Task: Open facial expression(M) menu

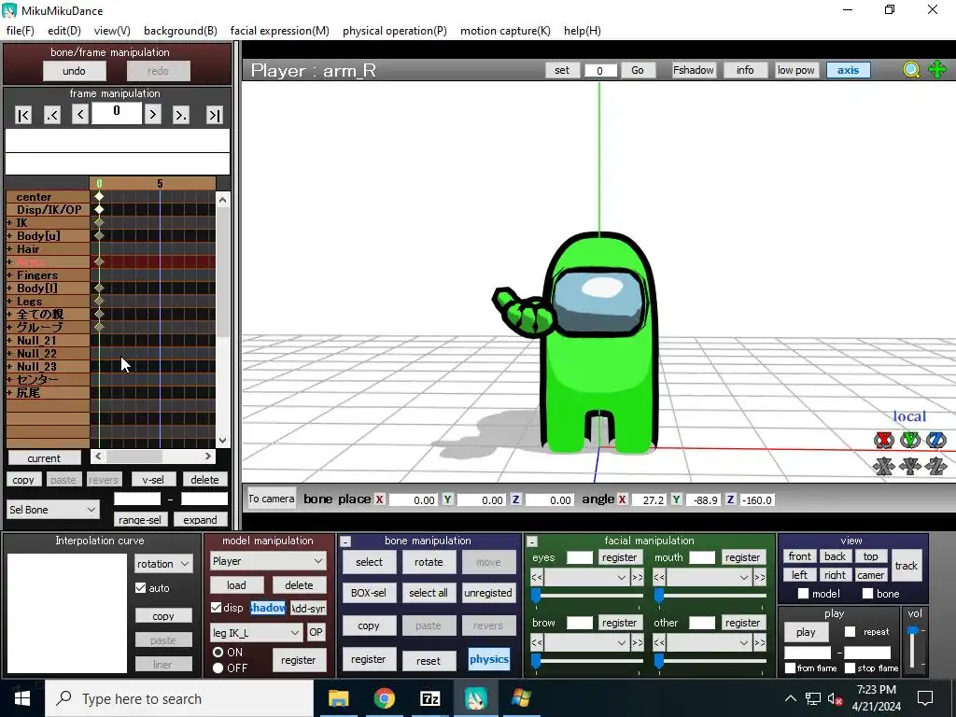Action: pos(280,31)
